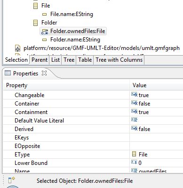Click the File.name:EString attribute icon
This screenshot has width=183, height=188.
point(45,15)
